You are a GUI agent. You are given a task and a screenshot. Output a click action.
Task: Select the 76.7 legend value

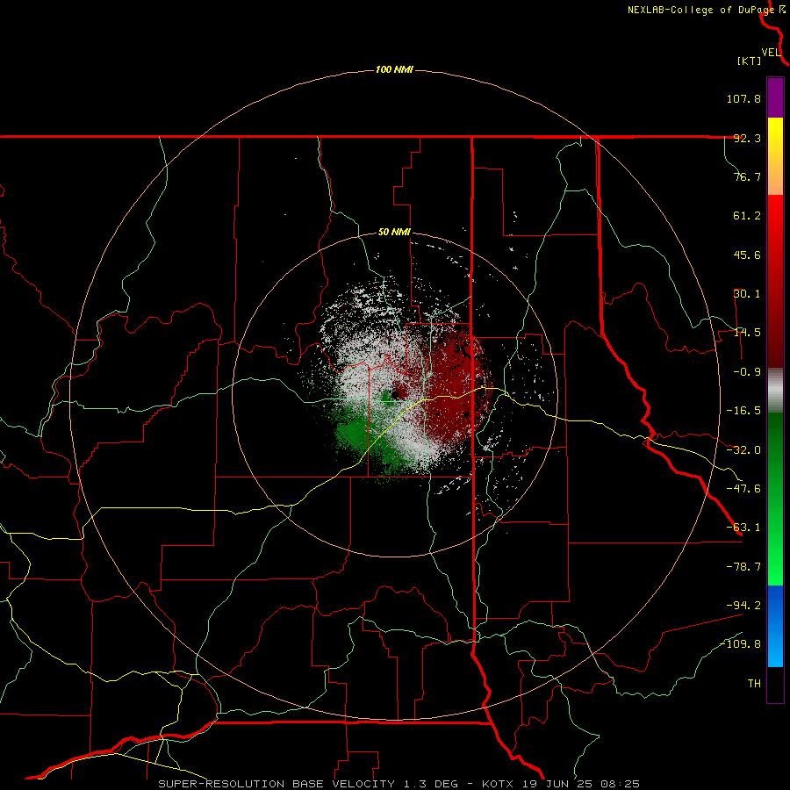tap(747, 176)
